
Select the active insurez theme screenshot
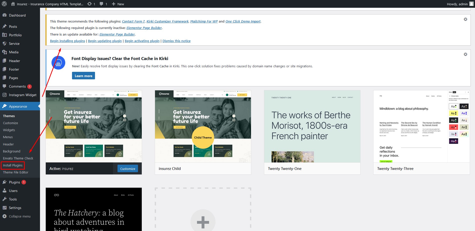pyautogui.click(x=94, y=126)
